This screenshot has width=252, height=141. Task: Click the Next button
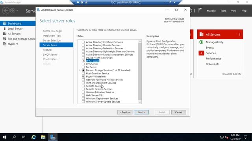141,112
